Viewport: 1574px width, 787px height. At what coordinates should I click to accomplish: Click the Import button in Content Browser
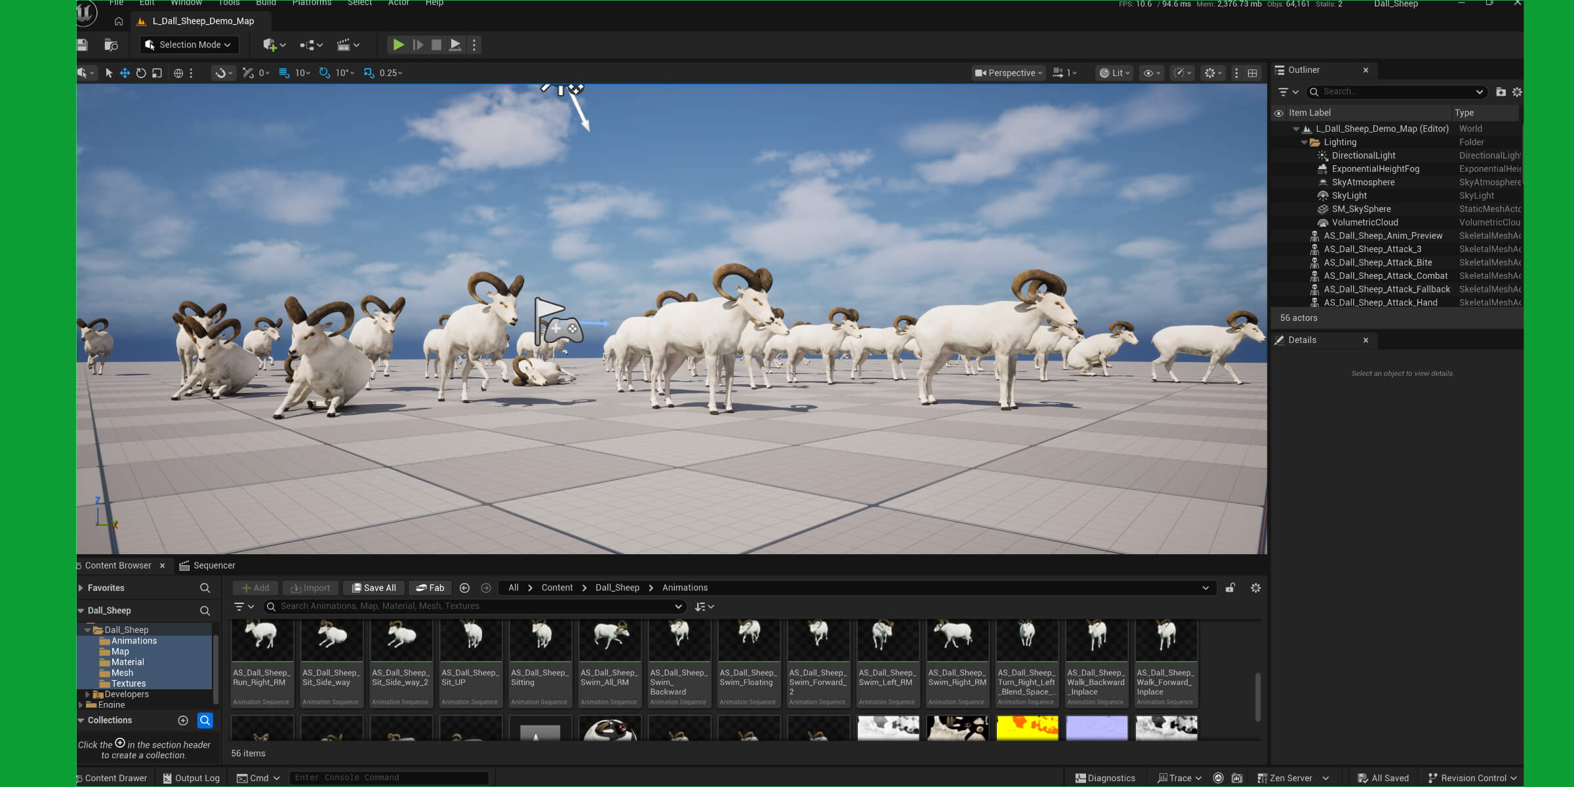click(310, 588)
